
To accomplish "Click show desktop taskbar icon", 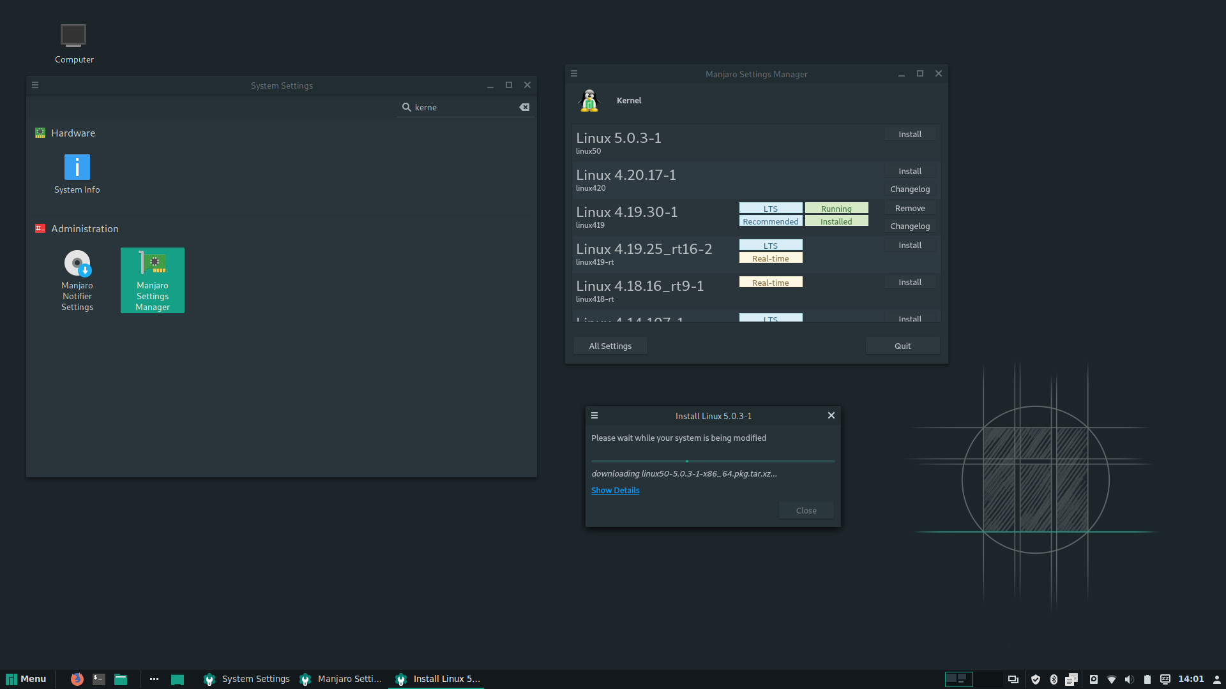I will (178, 679).
